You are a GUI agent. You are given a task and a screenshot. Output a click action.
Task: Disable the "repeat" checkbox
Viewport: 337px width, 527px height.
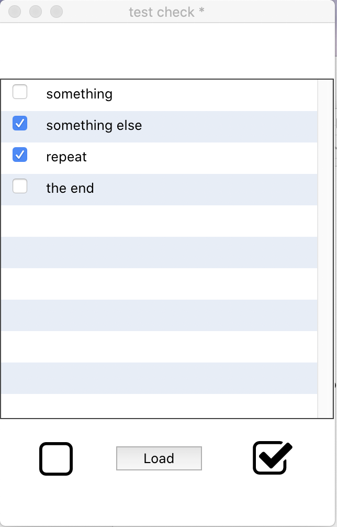[20, 155]
